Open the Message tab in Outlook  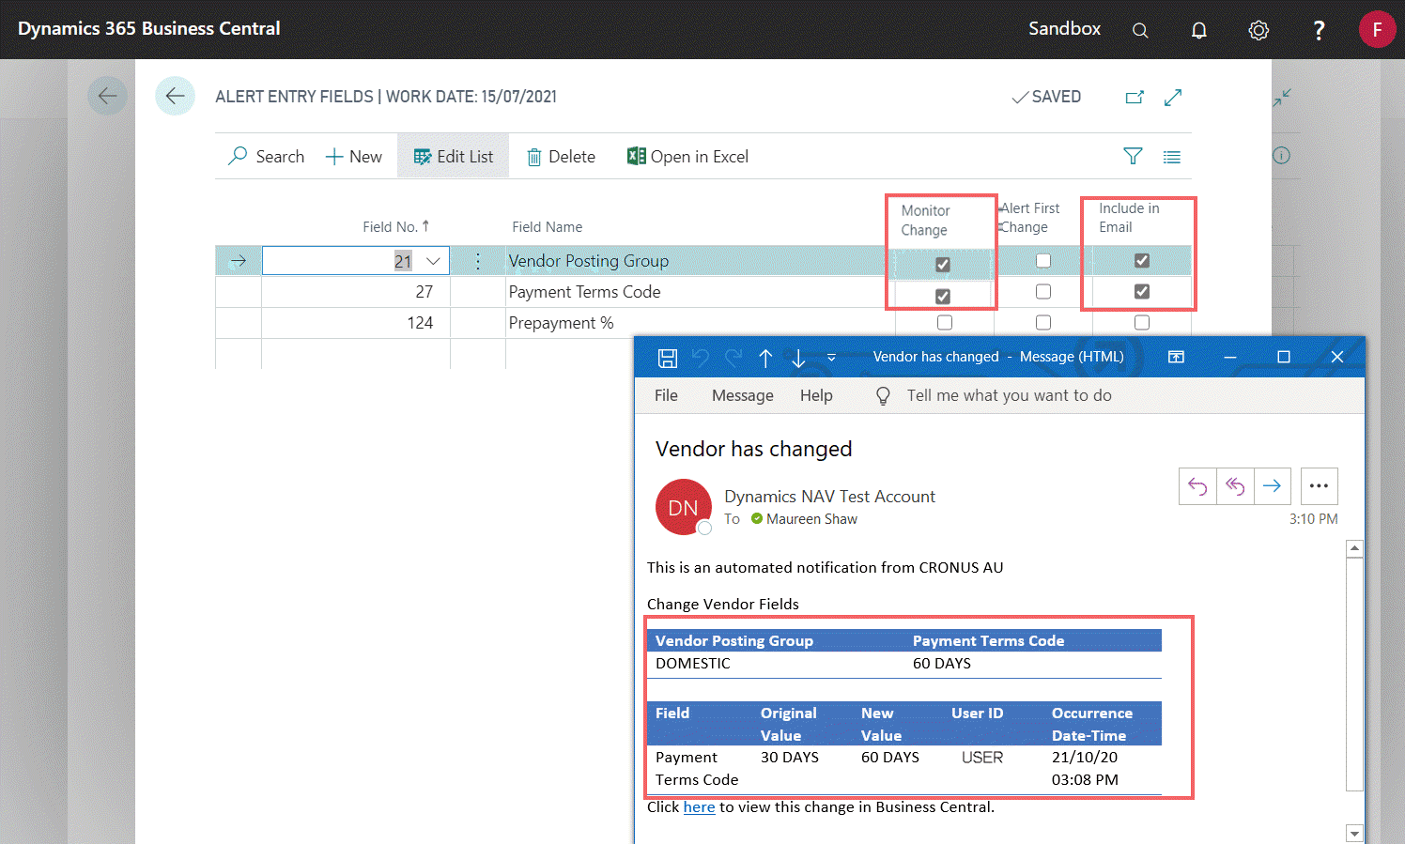tap(743, 395)
